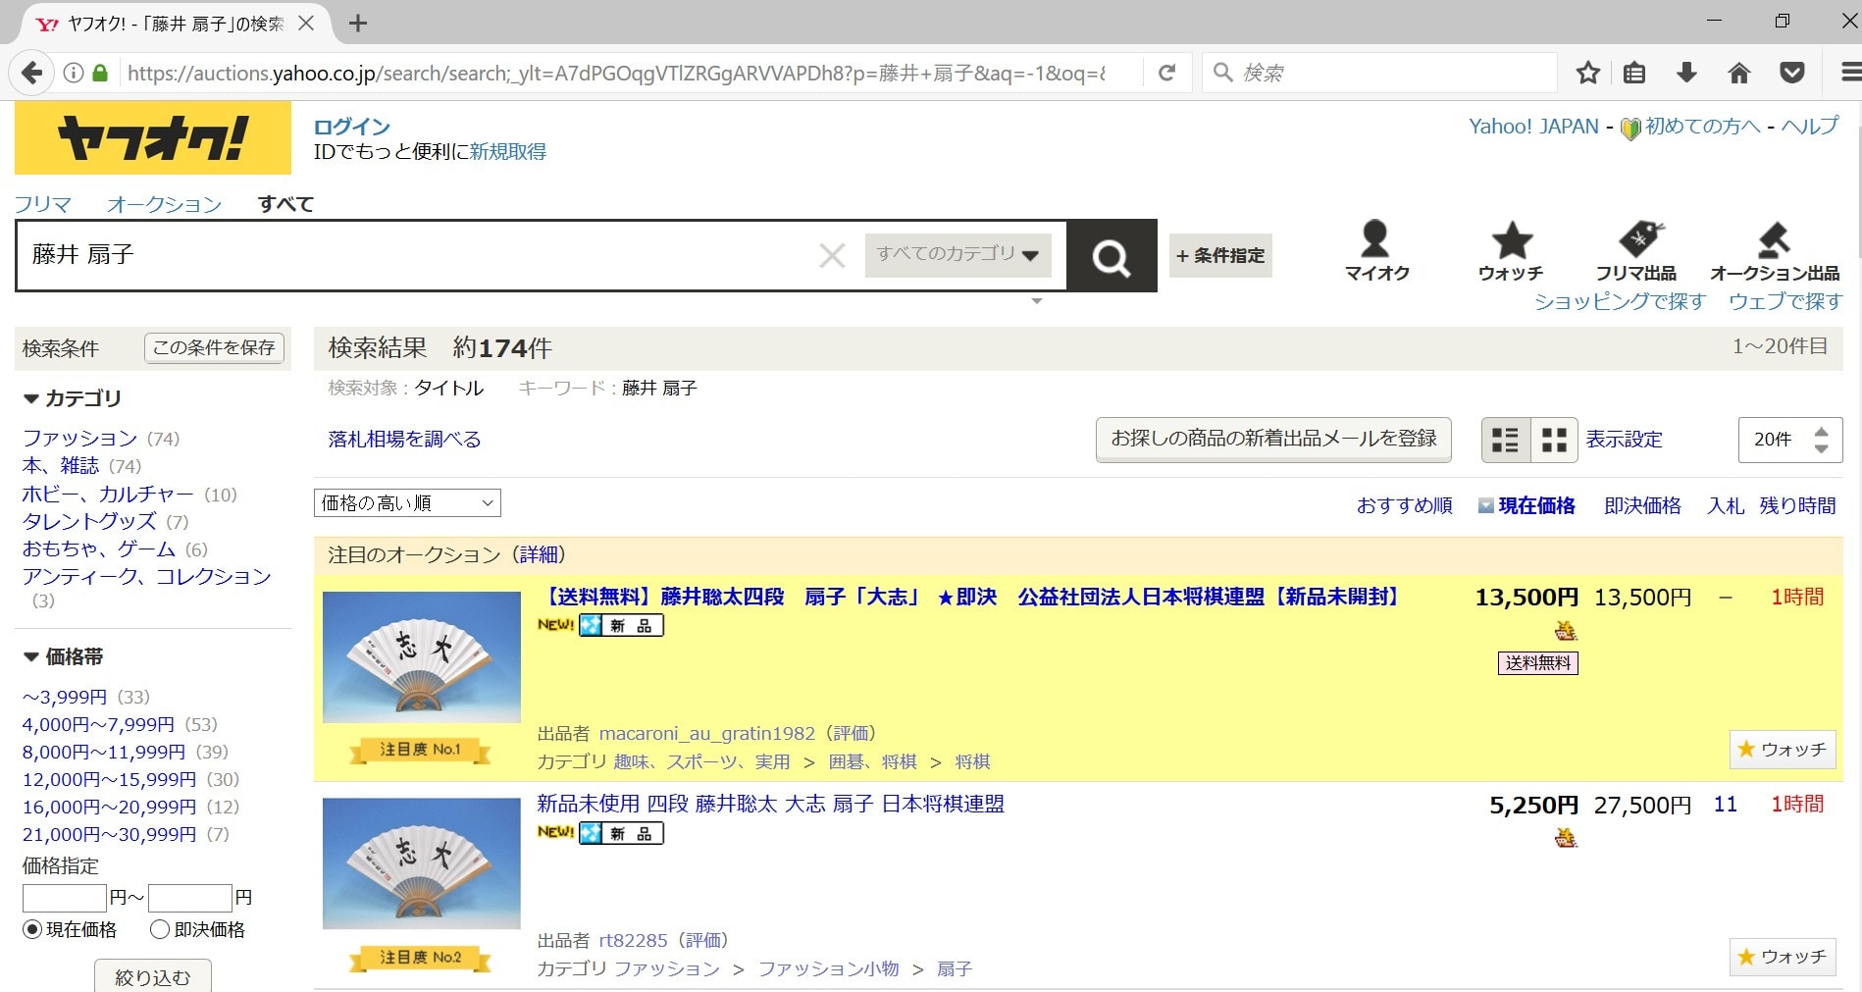The height and width of the screenshot is (992, 1862).
Task: Open first listing's fan thumbnail
Action: (x=422, y=657)
